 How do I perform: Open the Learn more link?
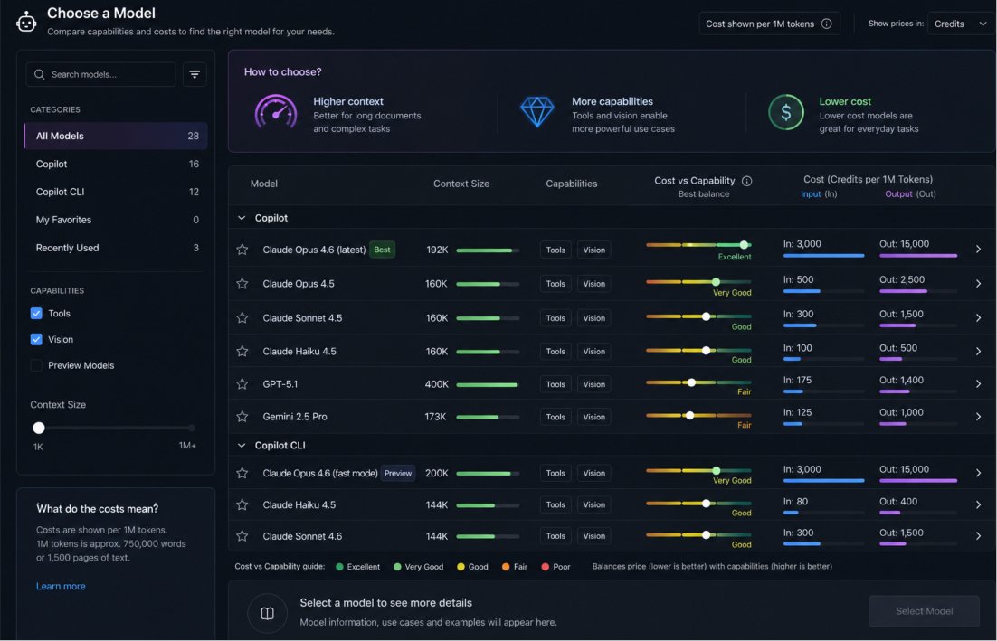point(61,587)
